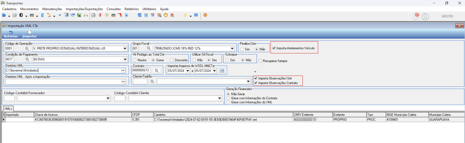
Task: Open the WSDL start date dropdown
Action: coord(187,71)
